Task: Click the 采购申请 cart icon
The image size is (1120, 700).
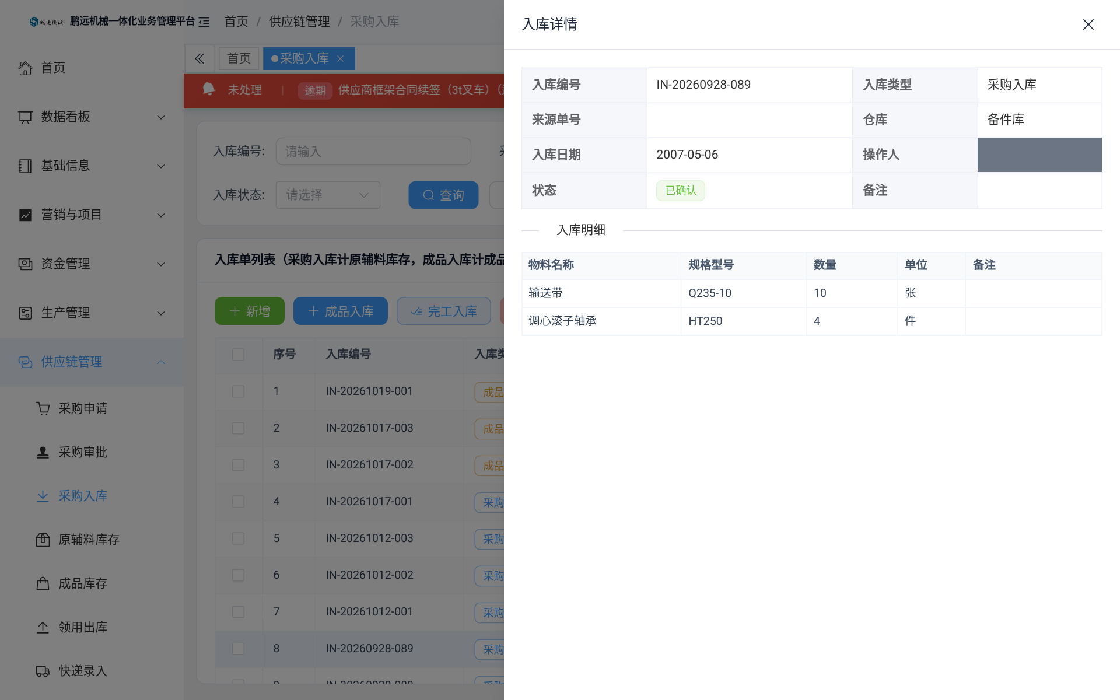Action: [43, 408]
